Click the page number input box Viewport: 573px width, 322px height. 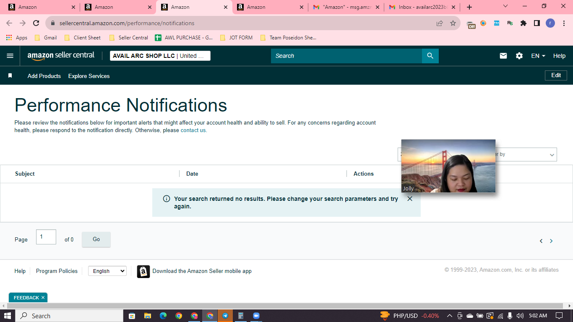pos(46,237)
